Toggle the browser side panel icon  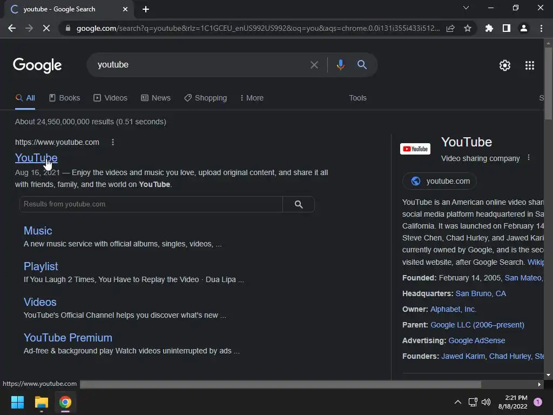pos(507,28)
